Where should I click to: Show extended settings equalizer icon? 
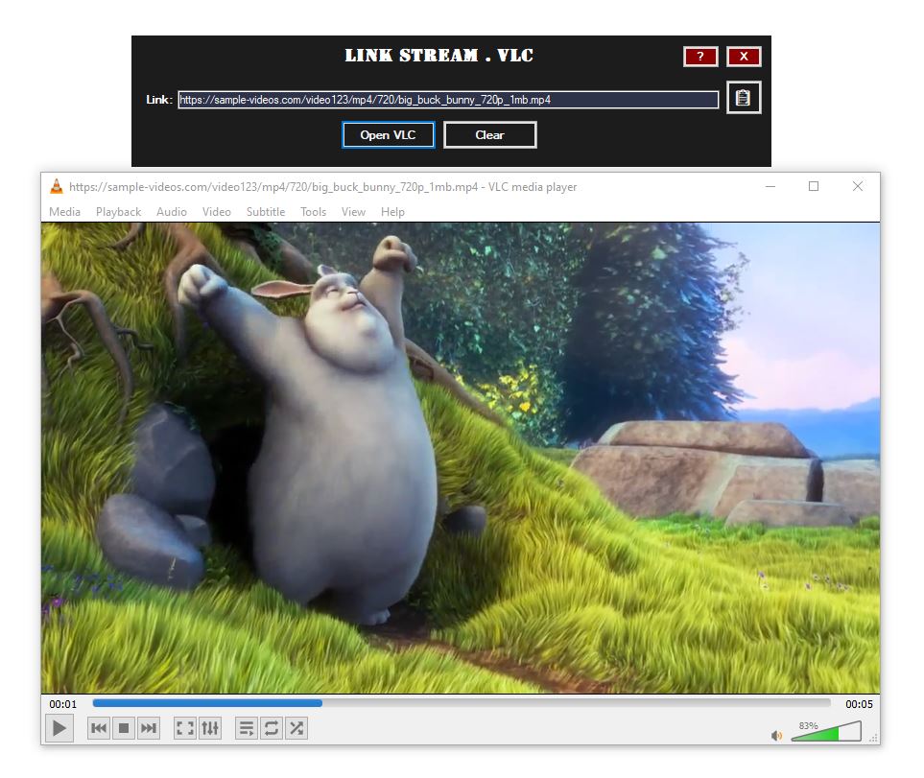(210, 728)
